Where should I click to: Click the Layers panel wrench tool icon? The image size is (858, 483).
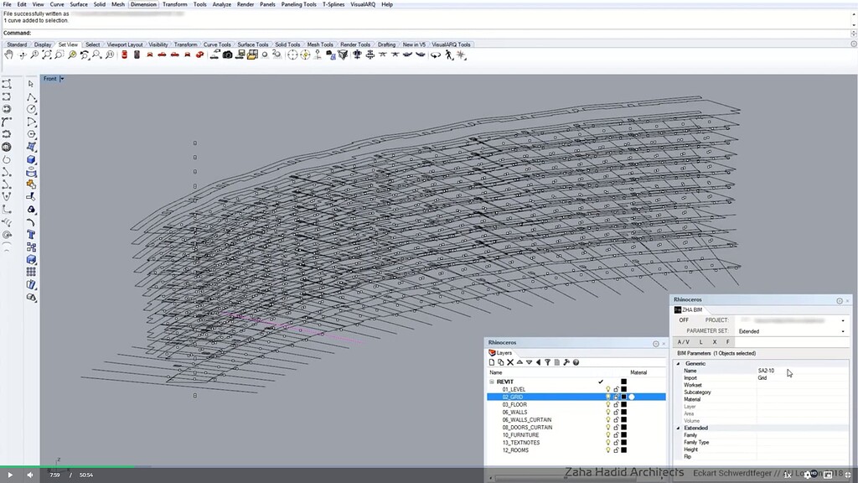[568, 361]
